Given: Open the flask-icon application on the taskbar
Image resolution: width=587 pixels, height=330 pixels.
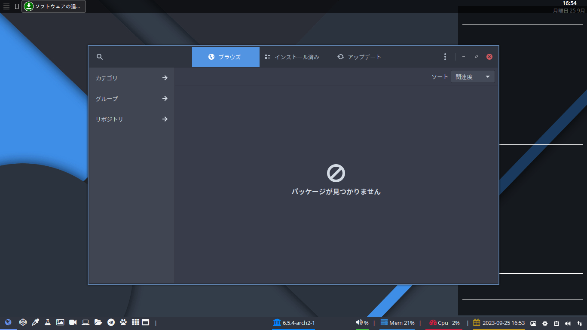Looking at the screenshot, I should point(47,322).
